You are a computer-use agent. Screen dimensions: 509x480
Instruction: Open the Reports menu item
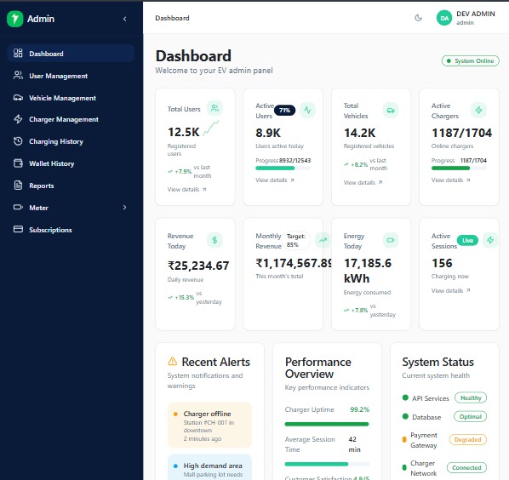click(x=71, y=186)
